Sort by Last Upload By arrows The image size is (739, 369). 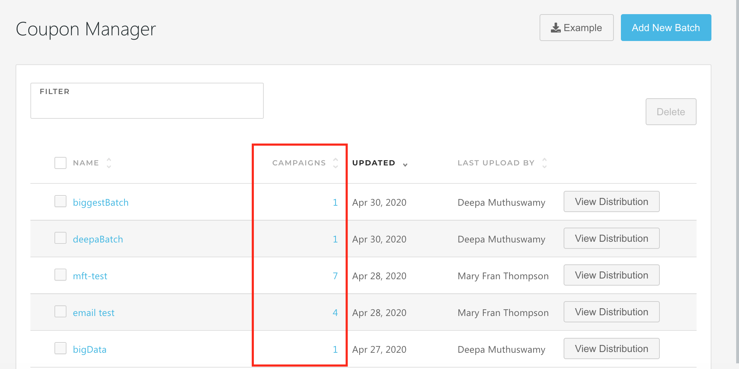pos(545,163)
